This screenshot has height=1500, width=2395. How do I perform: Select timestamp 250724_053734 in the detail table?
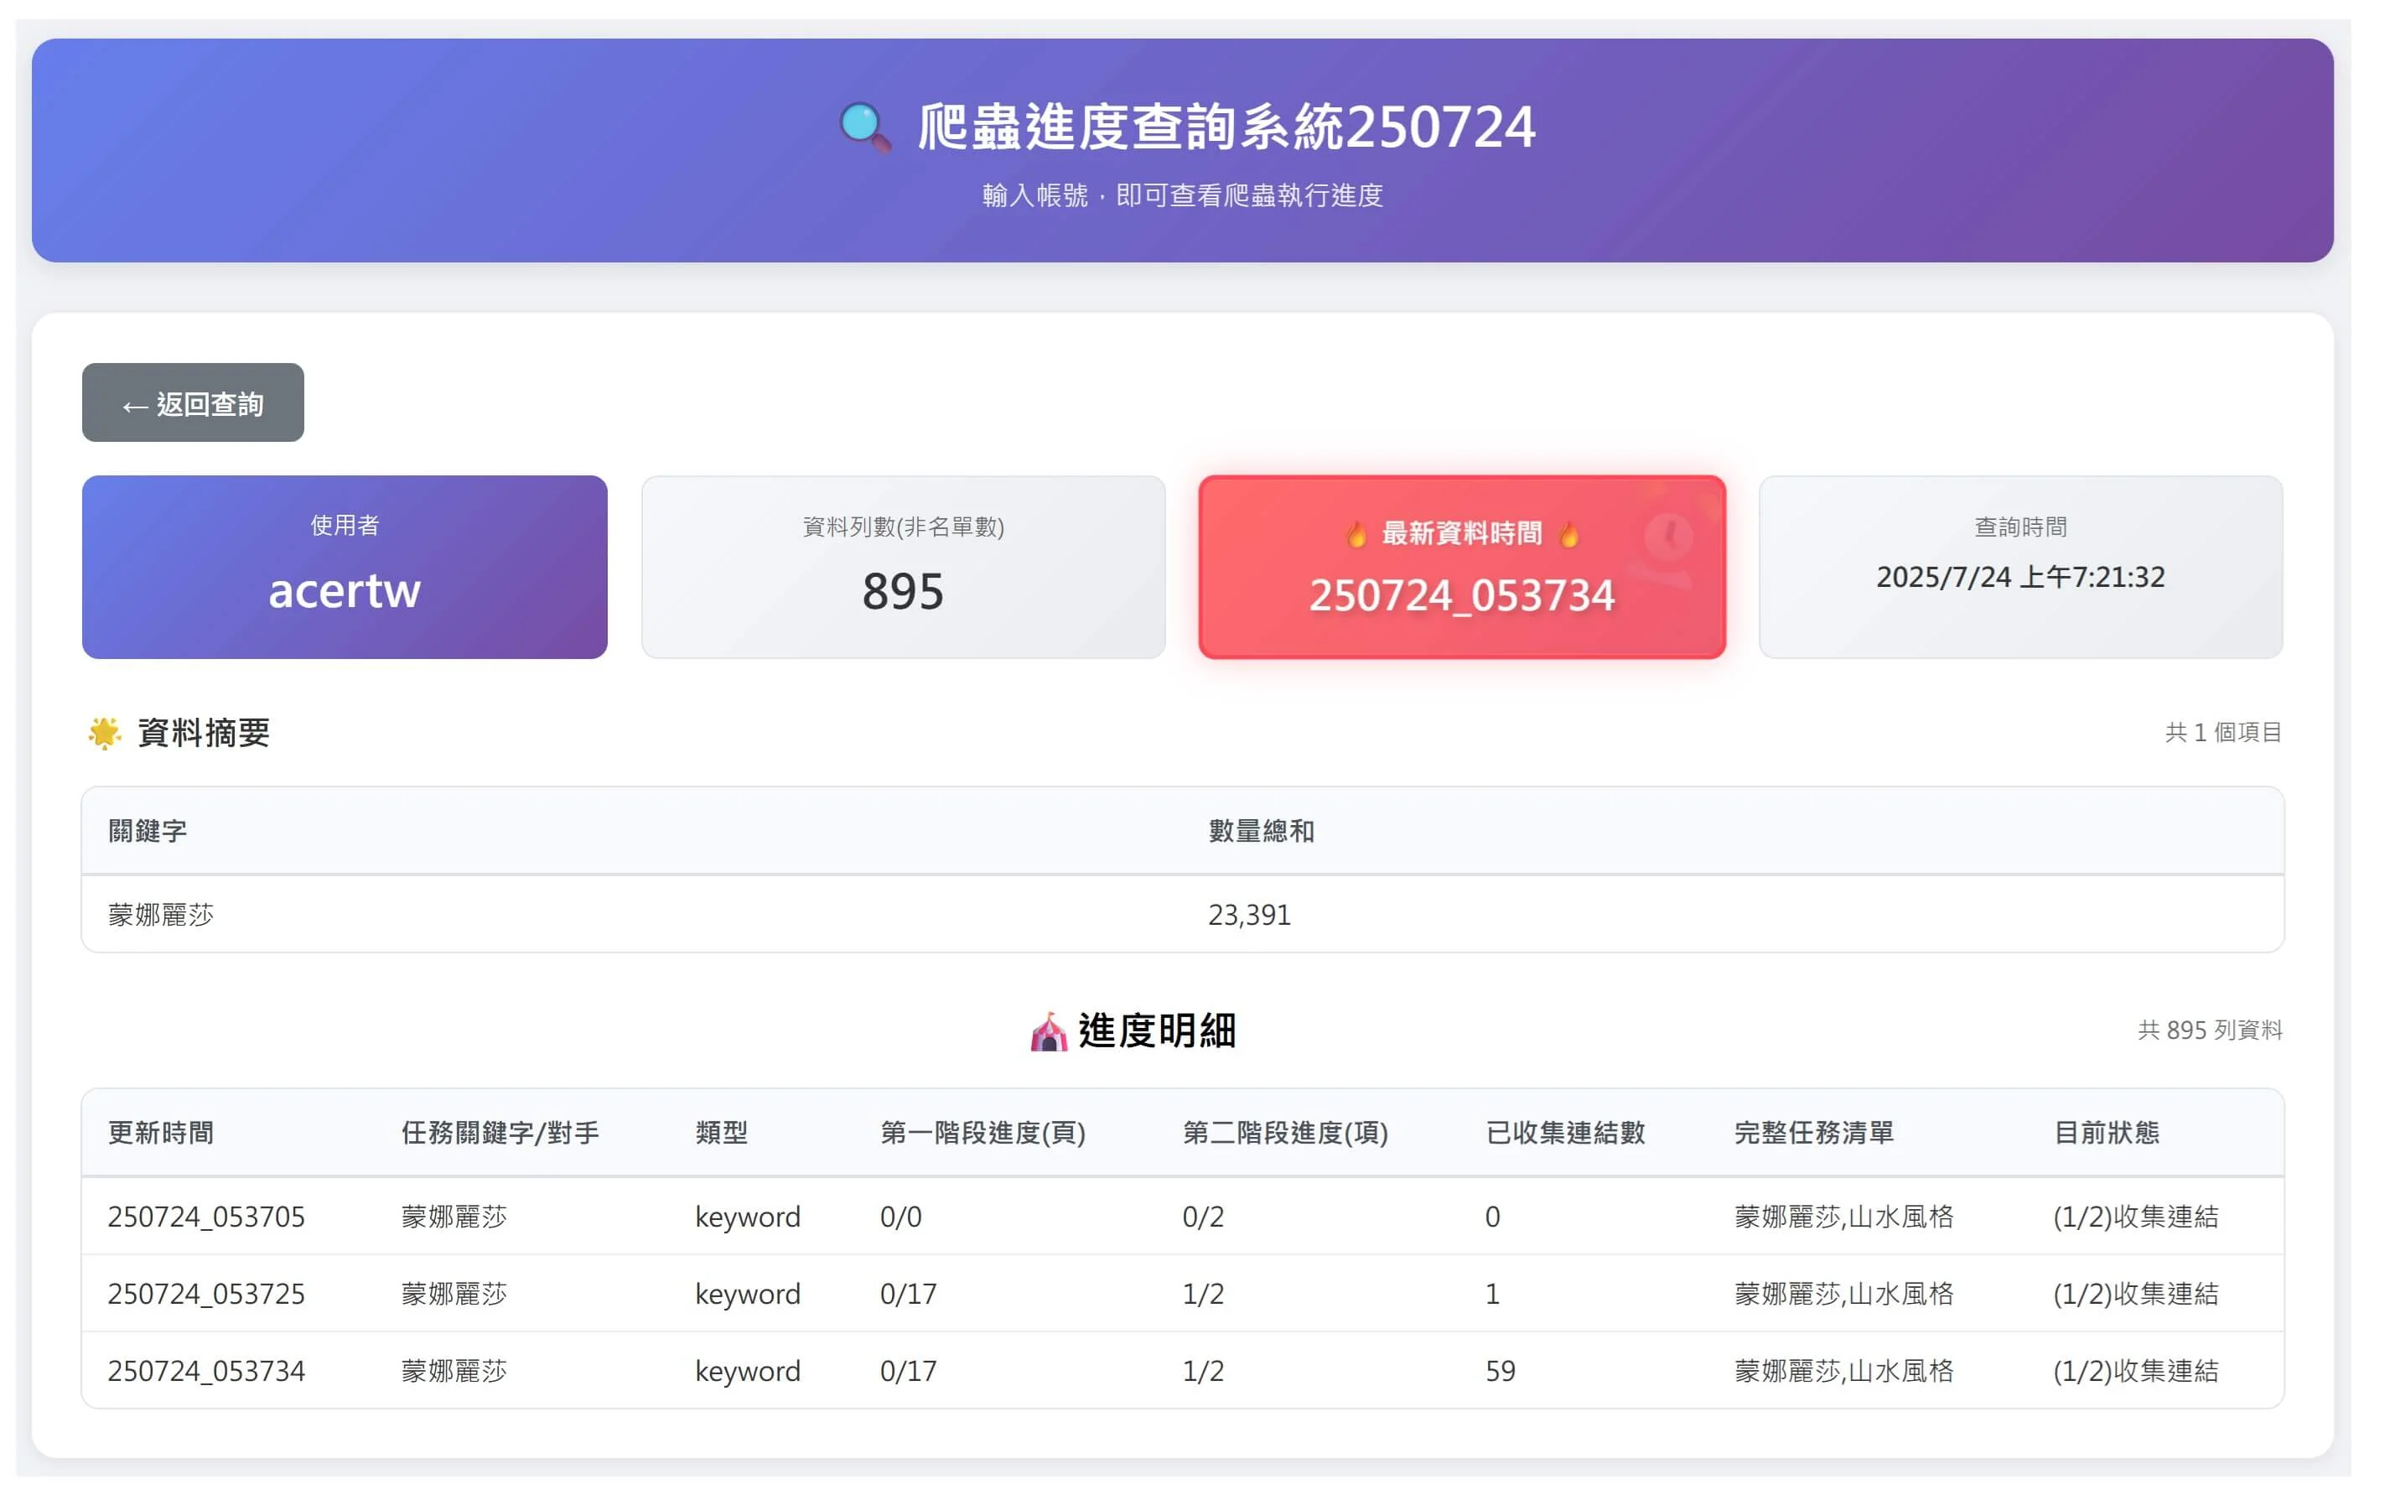(x=206, y=1372)
